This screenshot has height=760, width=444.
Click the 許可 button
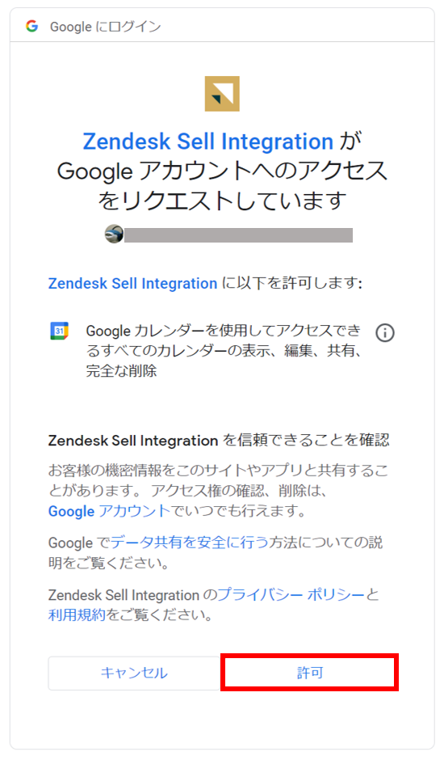[310, 672]
